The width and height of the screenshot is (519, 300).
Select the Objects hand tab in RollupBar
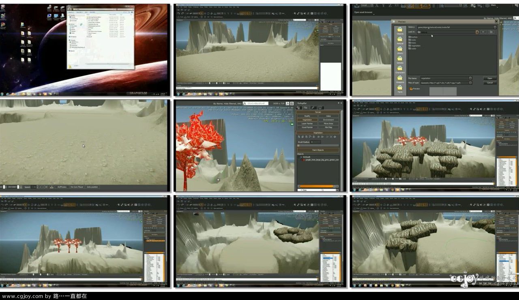[299, 108]
